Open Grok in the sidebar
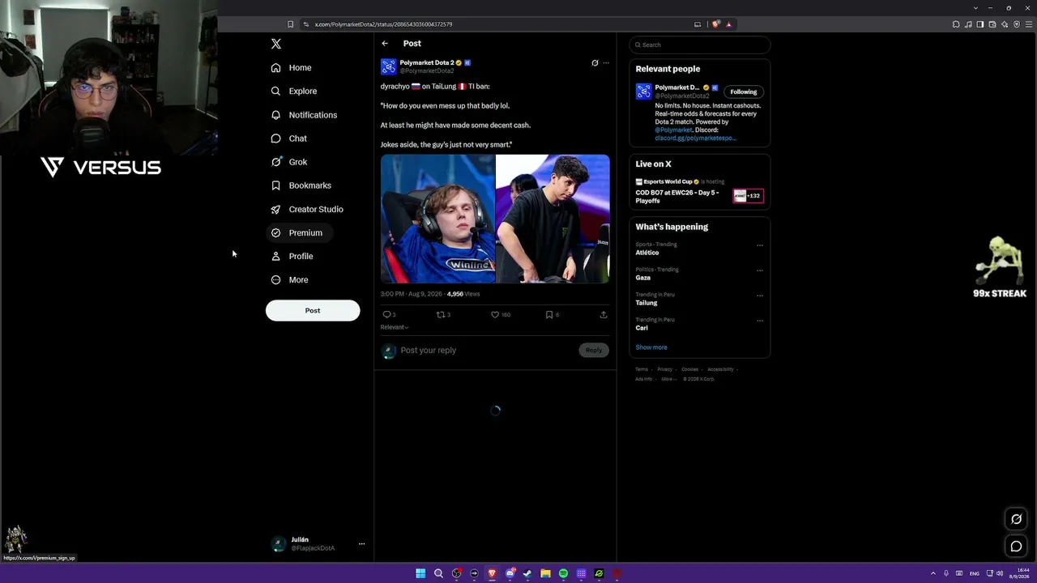 pyautogui.click(x=289, y=162)
